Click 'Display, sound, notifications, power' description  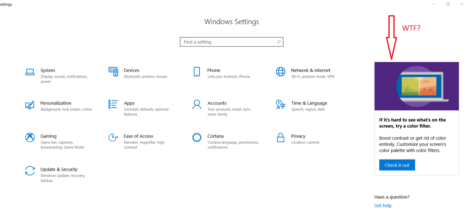pos(64,79)
